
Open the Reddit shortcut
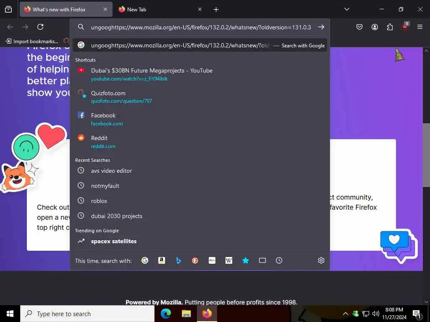pos(200,142)
